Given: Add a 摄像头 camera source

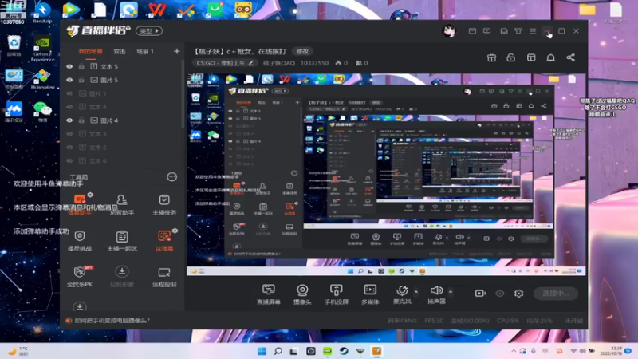Looking at the screenshot, I should (302, 294).
